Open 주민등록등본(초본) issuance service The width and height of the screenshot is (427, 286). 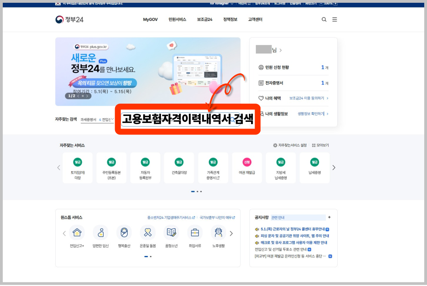111,168
